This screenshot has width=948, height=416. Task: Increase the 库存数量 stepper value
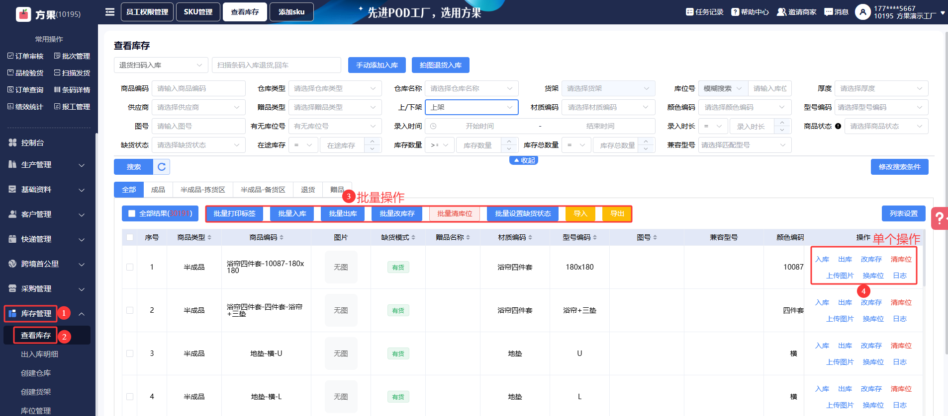[509, 141]
